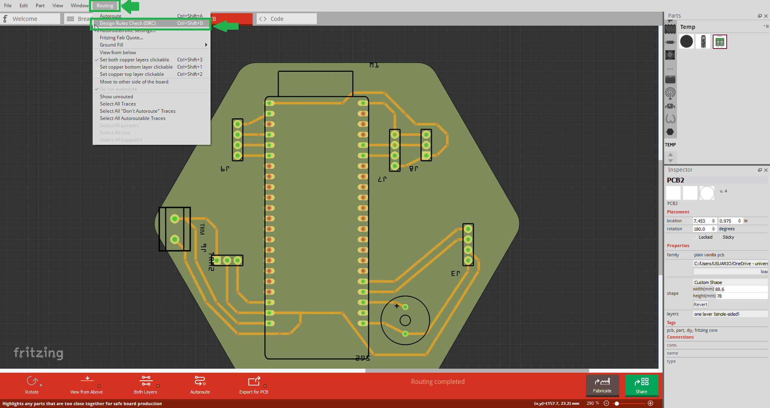This screenshot has width=770, height=408.
Task: Choose Design Rules Check (DRC)
Action: coord(151,23)
